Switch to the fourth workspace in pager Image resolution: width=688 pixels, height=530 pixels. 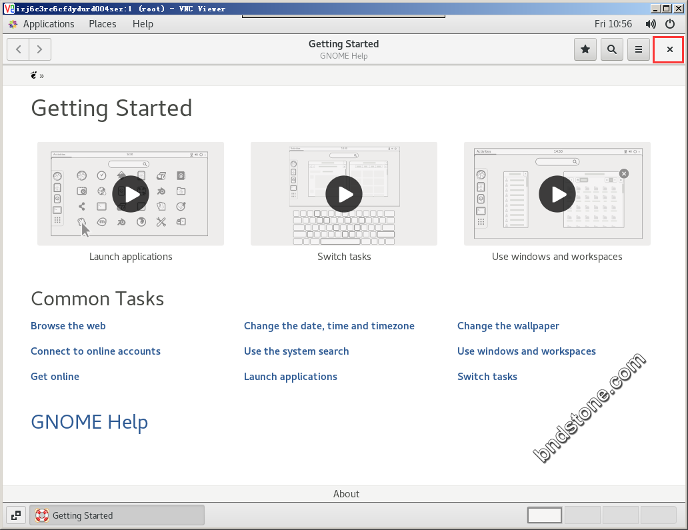[x=658, y=515]
